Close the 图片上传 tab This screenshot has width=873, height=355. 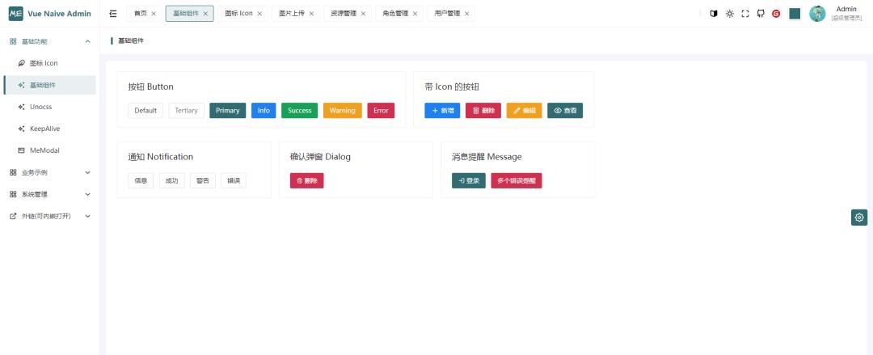click(311, 14)
